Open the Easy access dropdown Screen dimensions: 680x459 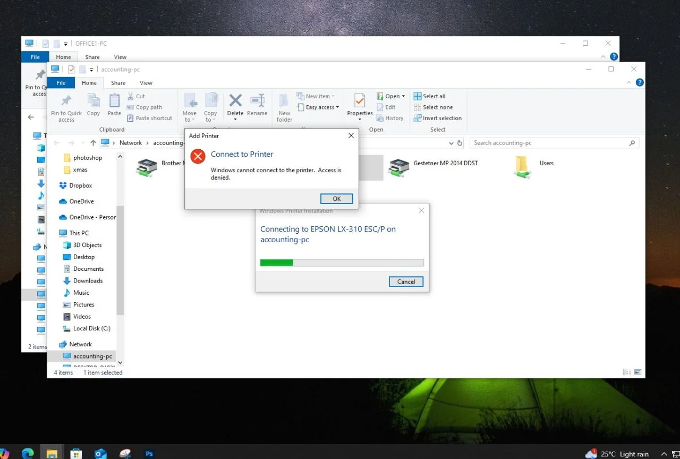point(318,107)
